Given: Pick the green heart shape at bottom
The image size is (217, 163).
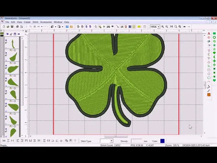Looking at the screenshot, I should pos(214,80).
